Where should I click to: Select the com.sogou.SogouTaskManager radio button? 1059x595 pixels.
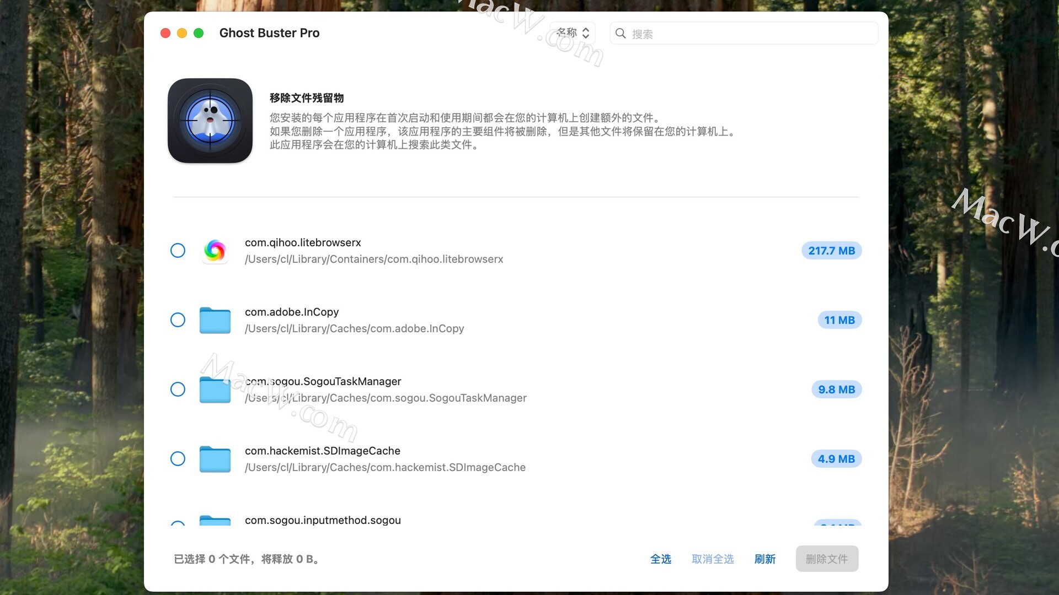coord(178,390)
